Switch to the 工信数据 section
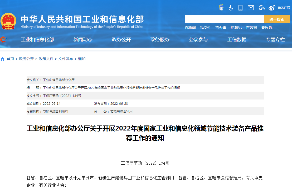 (237, 40)
